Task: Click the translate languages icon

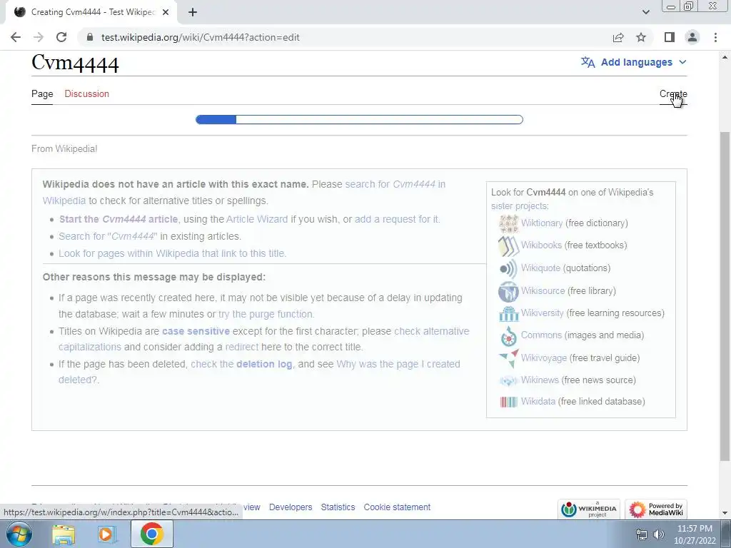Action: point(588,62)
